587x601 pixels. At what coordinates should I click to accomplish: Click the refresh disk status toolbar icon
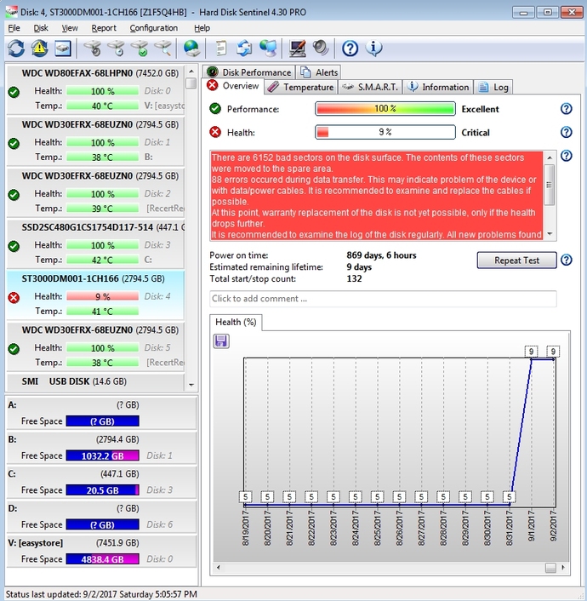click(16, 49)
